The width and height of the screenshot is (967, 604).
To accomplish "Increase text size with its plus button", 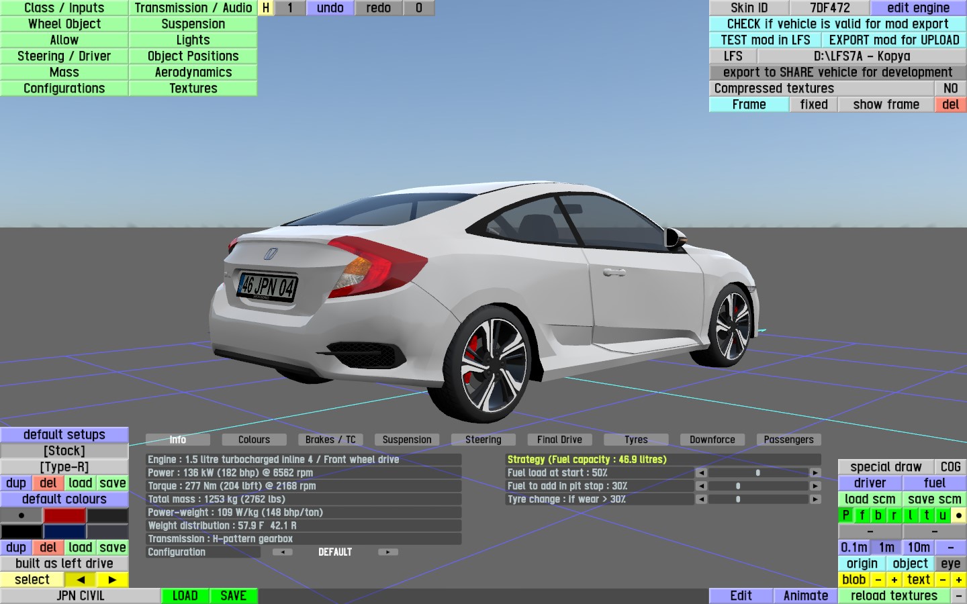I will point(959,580).
